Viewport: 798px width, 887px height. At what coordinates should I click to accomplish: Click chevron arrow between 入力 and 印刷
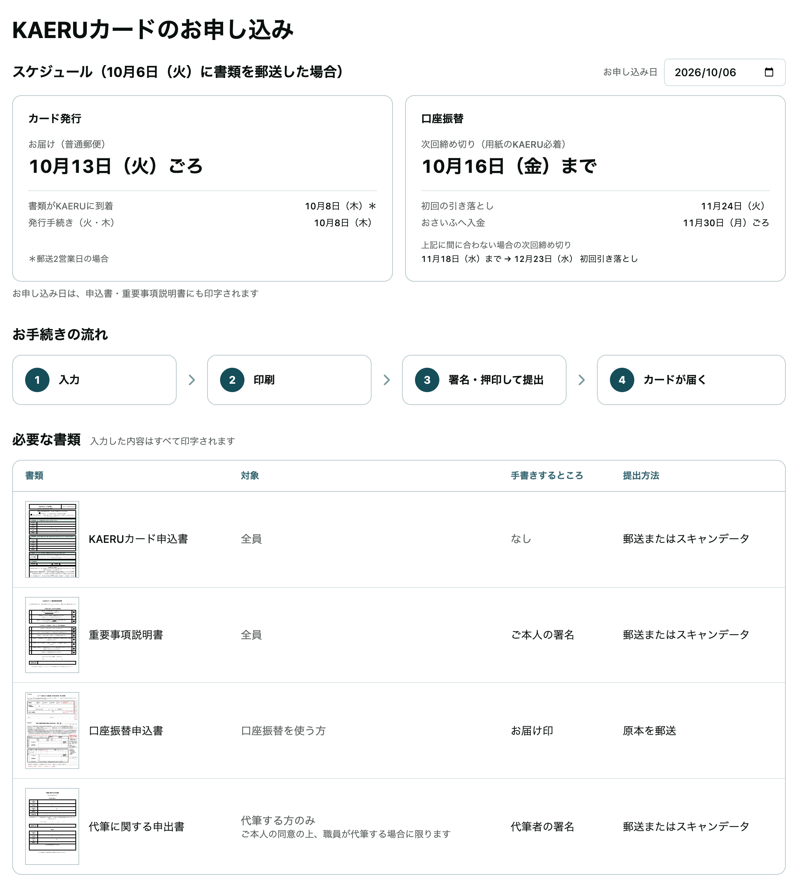pos(192,380)
